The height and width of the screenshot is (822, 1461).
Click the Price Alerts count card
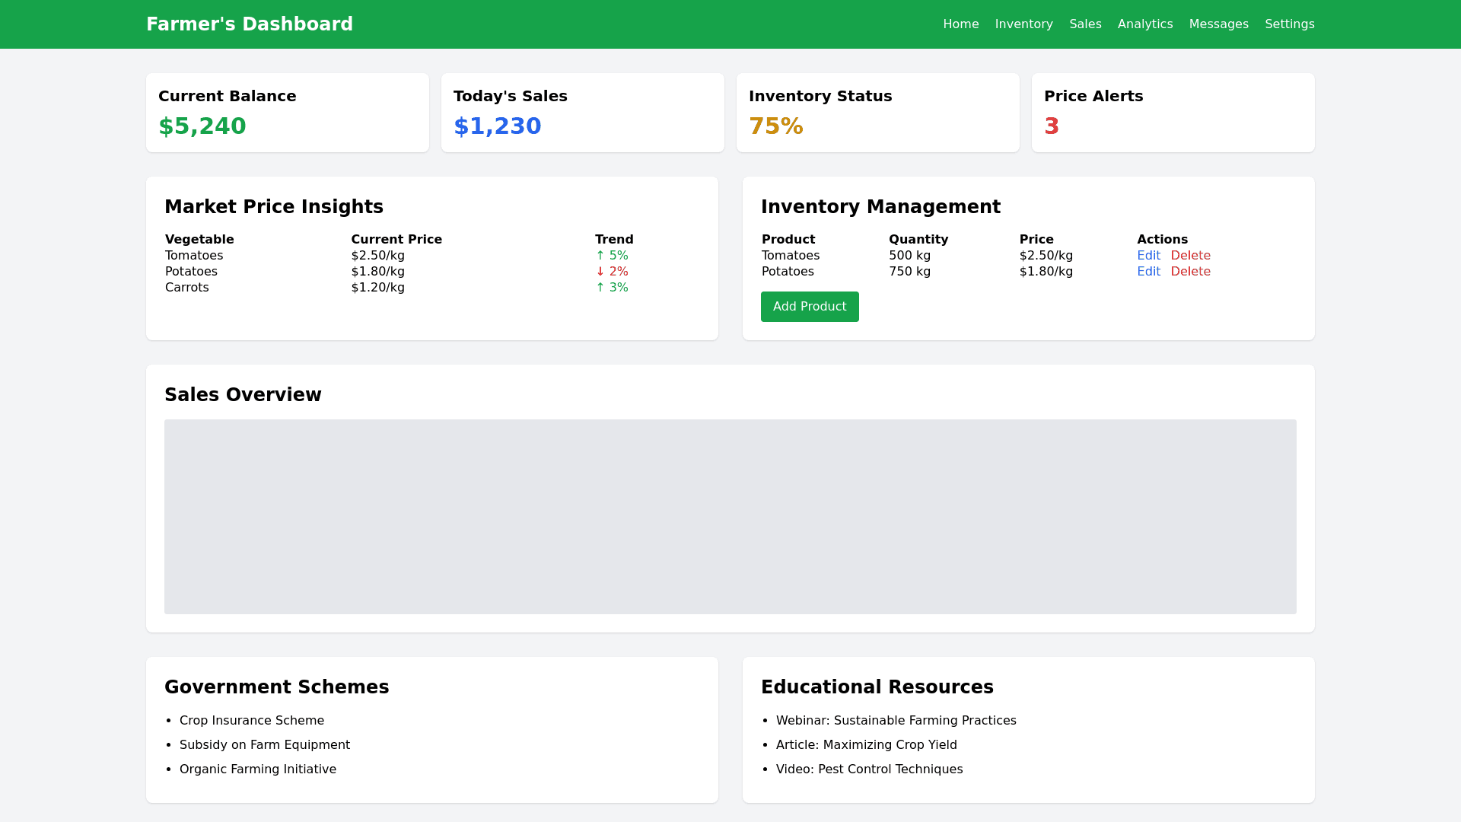(1173, 113)
